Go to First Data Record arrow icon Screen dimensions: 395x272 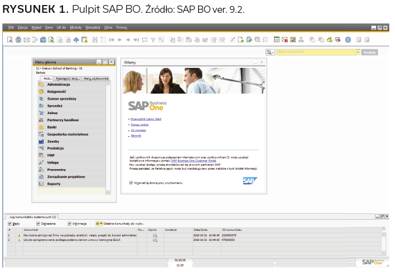click(112, 39)
